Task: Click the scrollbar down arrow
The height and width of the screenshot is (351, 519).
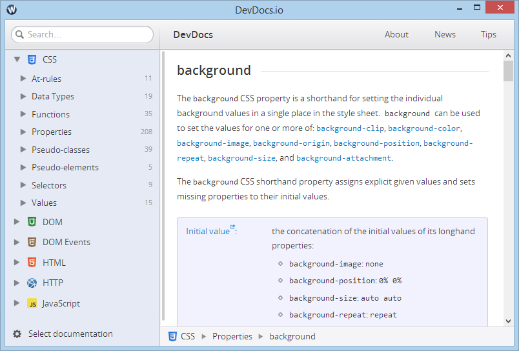Action: tap(509, 321)
